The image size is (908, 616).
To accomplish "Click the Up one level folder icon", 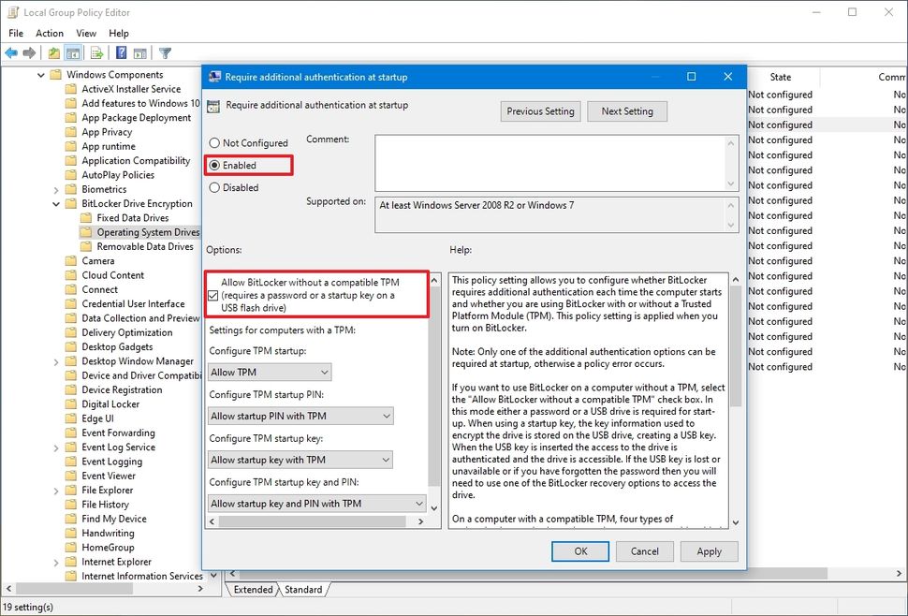I will [x=54, y=52].
